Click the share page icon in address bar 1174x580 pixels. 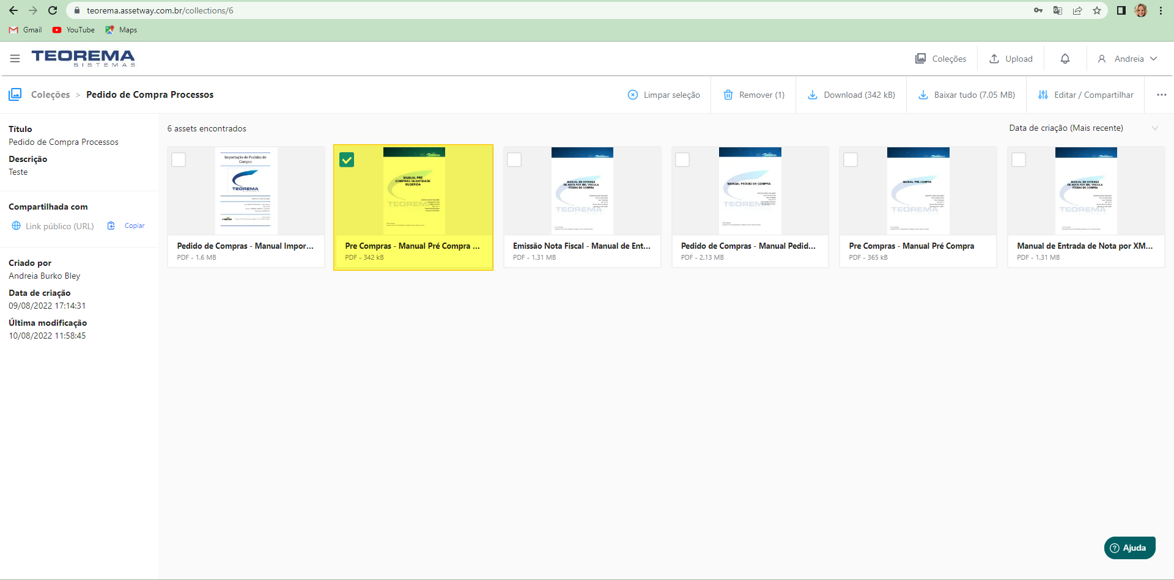pos(1077,10)
